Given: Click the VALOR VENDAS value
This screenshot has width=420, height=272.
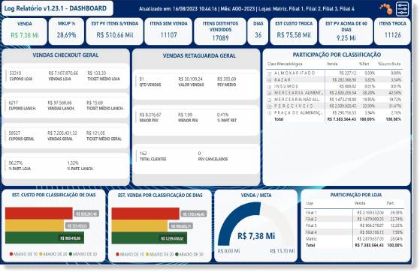Looking at the screenshot, I should pyautogui.click(x=190, y=79).
